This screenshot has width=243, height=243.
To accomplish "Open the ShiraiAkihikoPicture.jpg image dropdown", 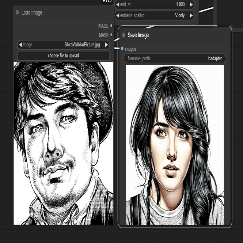I will pyautogui.click(x=64, y=45).
